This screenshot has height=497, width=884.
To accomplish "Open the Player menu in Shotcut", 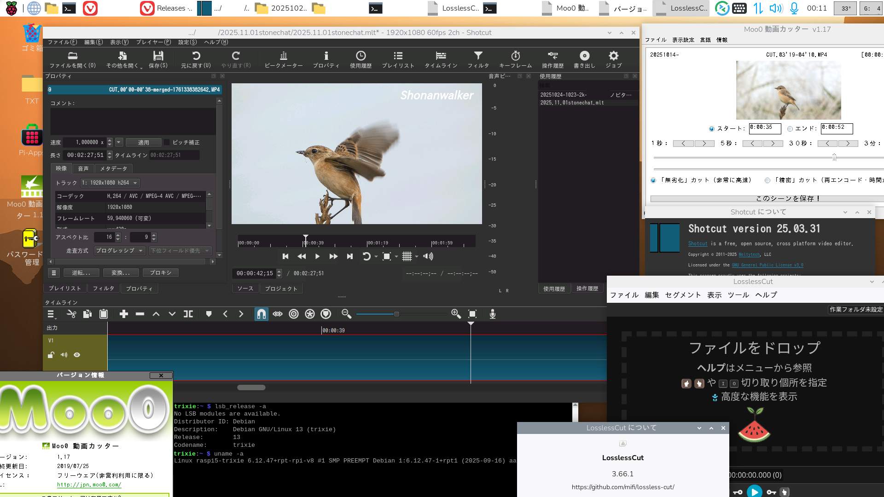I will coord(153,42).
